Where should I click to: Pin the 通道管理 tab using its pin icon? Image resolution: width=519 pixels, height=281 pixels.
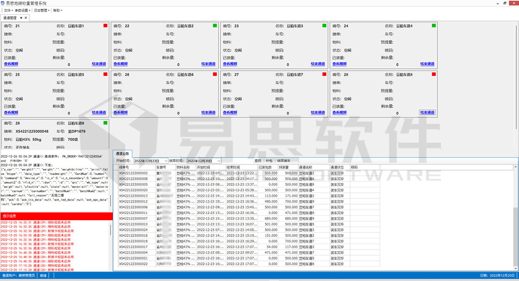click(x=21, y=18)
